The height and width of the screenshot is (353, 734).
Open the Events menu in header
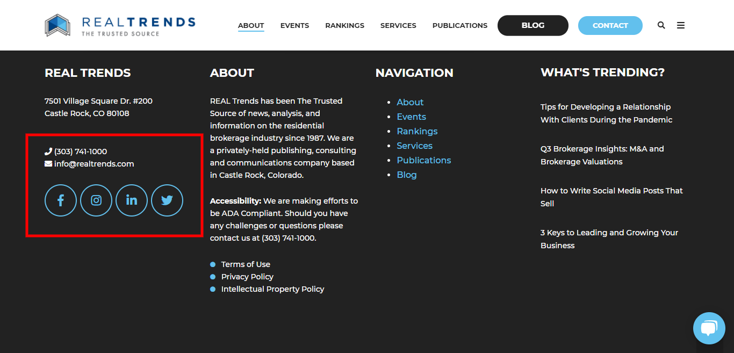pyautogui.click(x=294, y=25)
